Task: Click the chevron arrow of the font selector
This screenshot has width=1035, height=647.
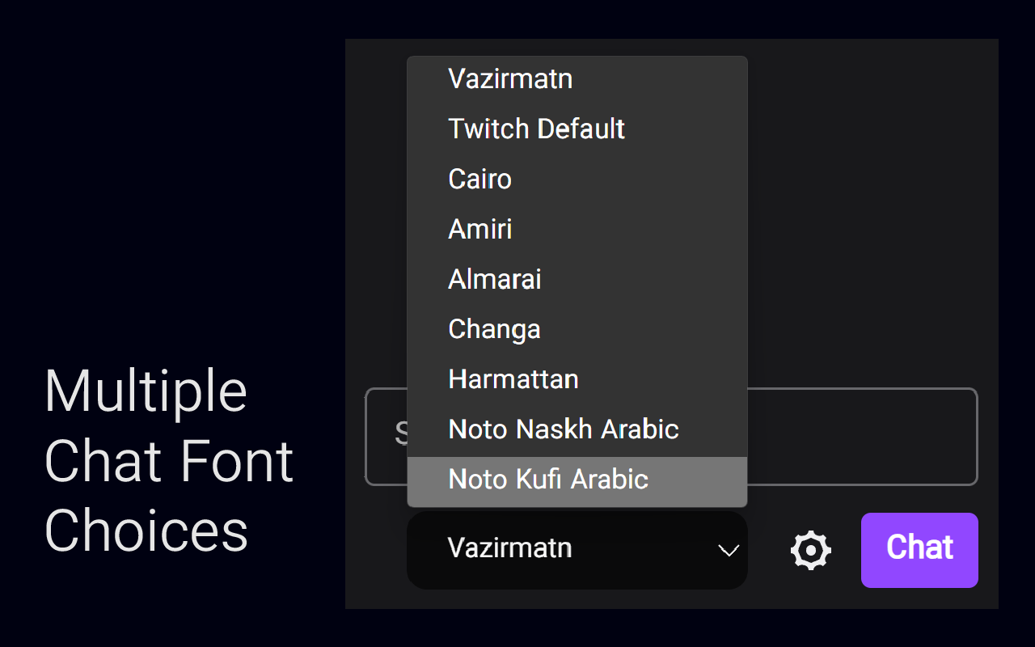Action: tap(729, 551)
